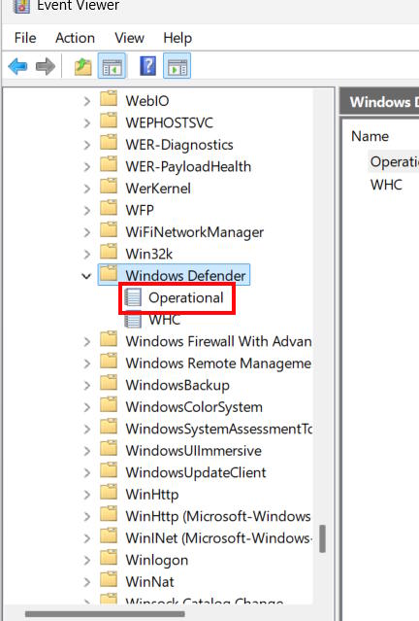
Task: Select WinHttp (Microsoft-Windows) tree item
Action: tap(218, 516)
